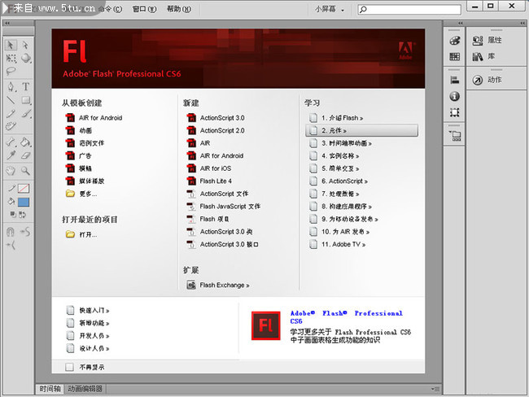Select the Bone tool
The image size is (529, 397).
11,142
